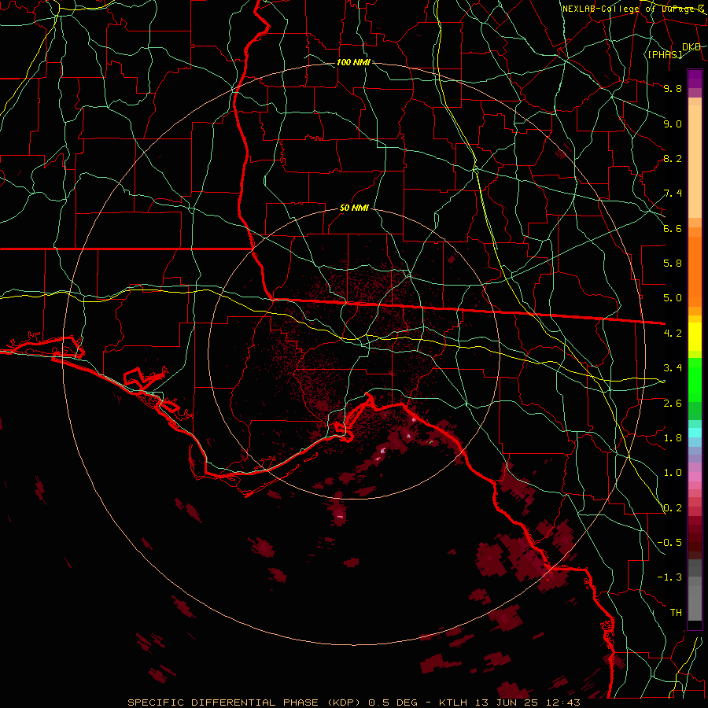Click the 0.2 value on the color scale

point(673,508)
